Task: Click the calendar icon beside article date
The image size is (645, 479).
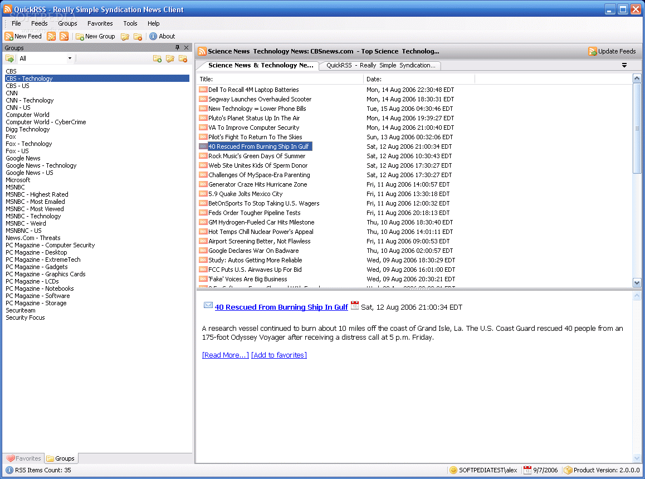Action: pos(355,305)
